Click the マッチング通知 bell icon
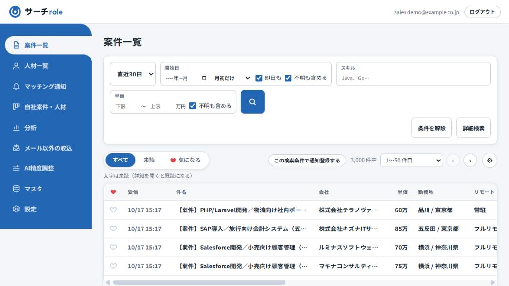The width and height of the screenshot is (509, 286). 16,86
